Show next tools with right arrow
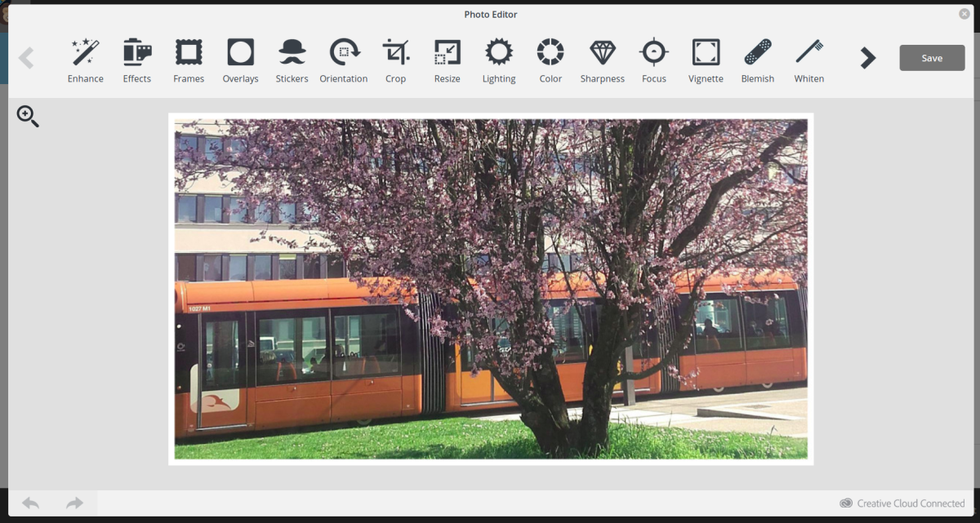The width and height of the screenshot is (980, 523). 868,58
